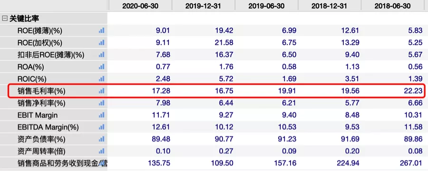428x171 pixels.
Task: Click ROIC value 5.72
Action: click(226, 78)
